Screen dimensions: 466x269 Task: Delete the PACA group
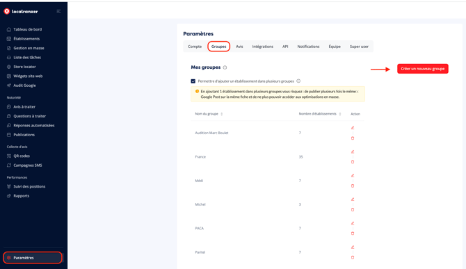pos(353,234)
